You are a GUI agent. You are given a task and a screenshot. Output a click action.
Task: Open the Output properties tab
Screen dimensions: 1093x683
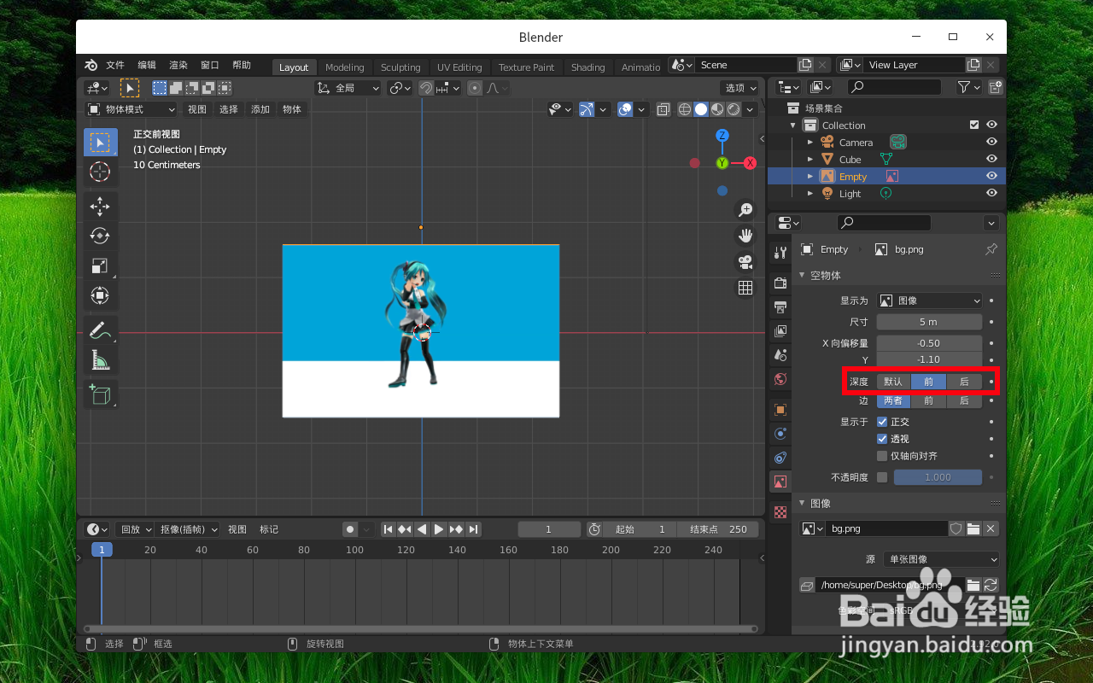(x=780, y=306)
